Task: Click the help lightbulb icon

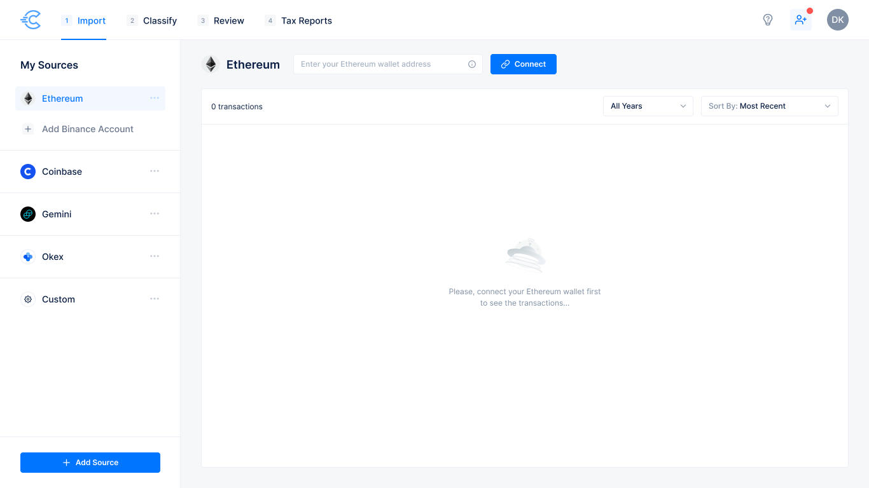Action: pyautogui.click(x=768, y=20)
